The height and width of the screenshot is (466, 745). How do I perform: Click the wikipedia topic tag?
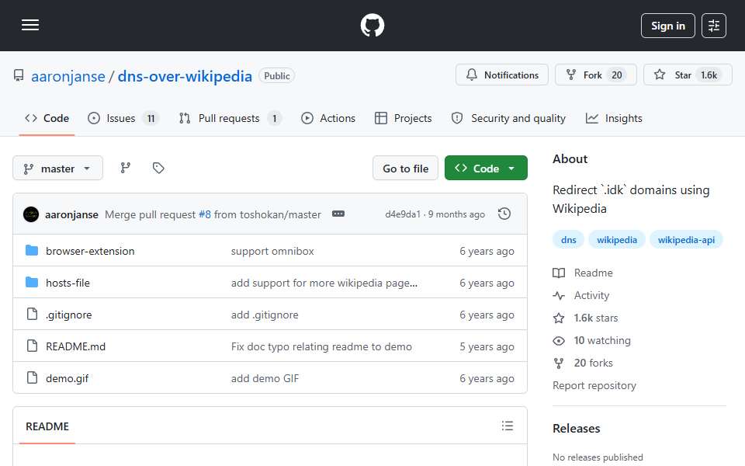(x=617, y=240)
